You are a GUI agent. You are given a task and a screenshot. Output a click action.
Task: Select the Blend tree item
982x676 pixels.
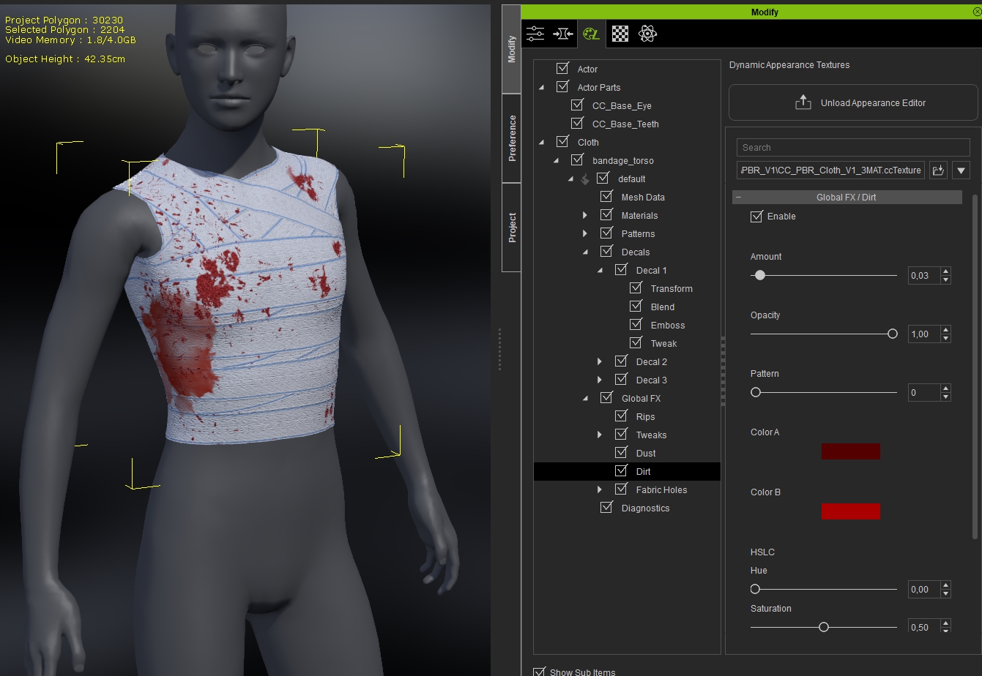pyautogui.click(x=663, y=307)
